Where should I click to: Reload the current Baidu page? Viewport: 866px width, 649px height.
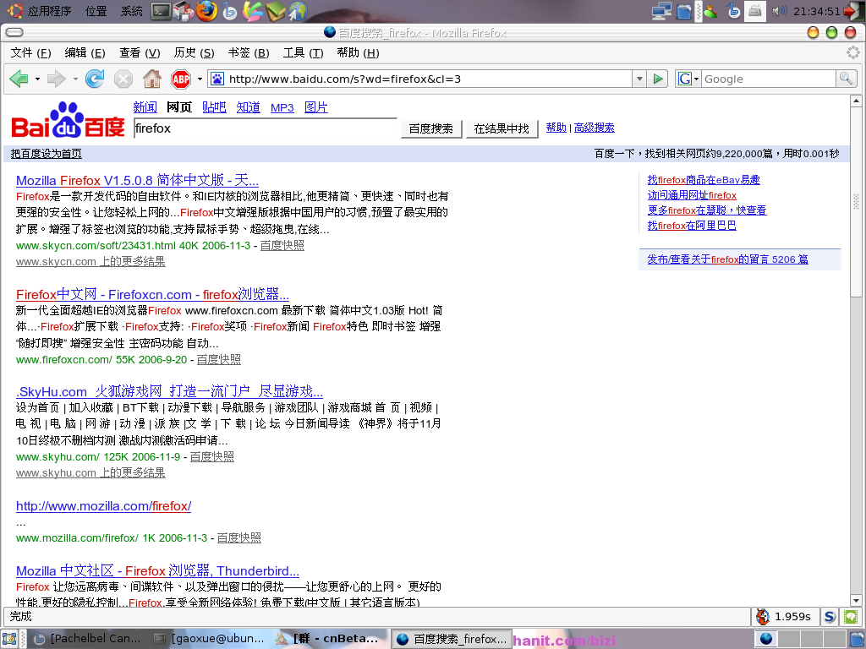point(95,79)
